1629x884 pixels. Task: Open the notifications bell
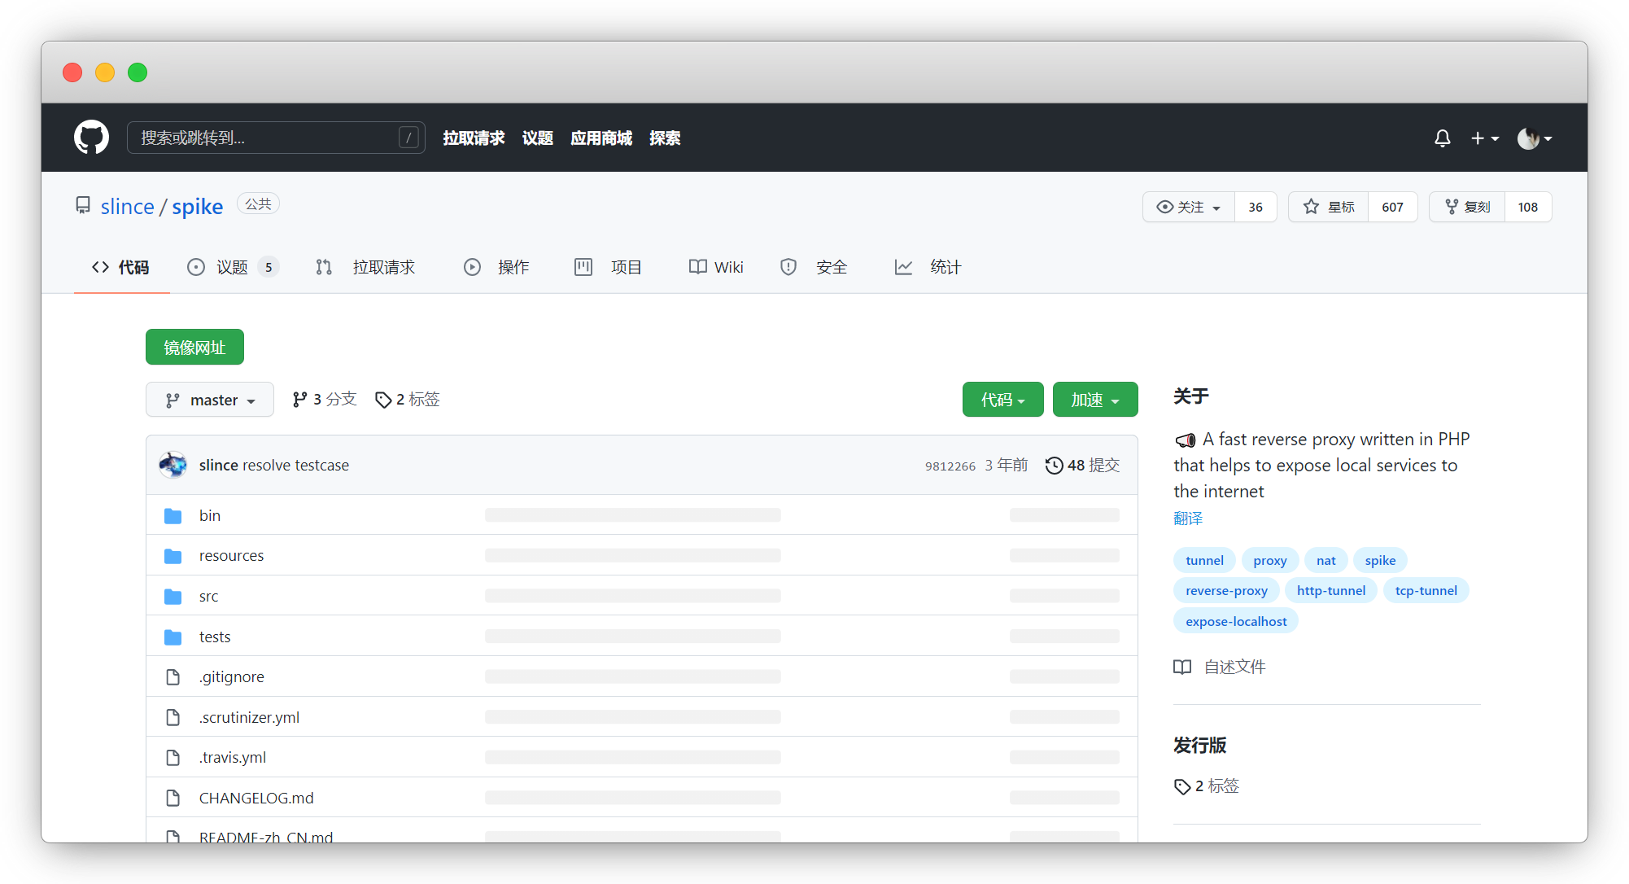click(1442, 138)
